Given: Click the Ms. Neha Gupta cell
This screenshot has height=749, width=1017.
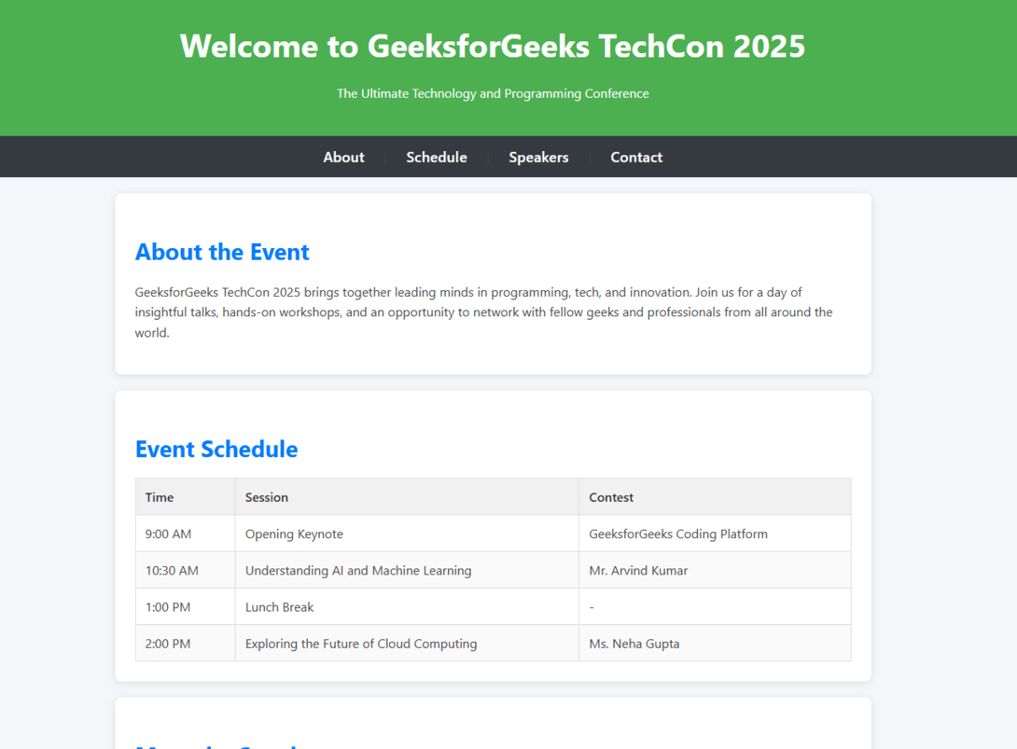Looking at the screenshot, I should coord(715,644).
